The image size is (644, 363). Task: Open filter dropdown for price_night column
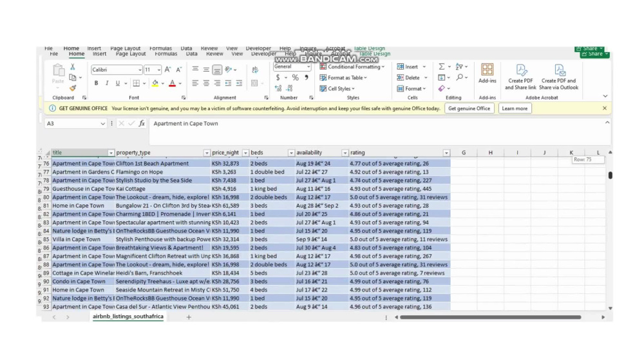point(245,153)
